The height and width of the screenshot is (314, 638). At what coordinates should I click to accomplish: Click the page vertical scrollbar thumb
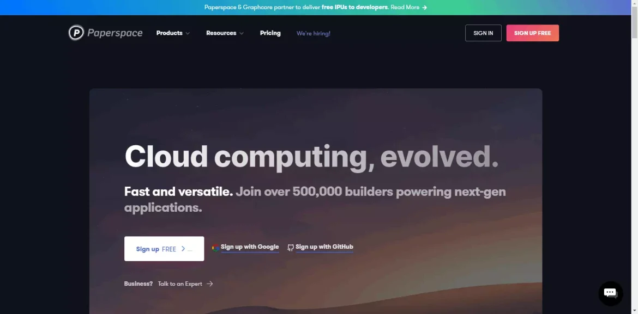[x=634, y=22]
